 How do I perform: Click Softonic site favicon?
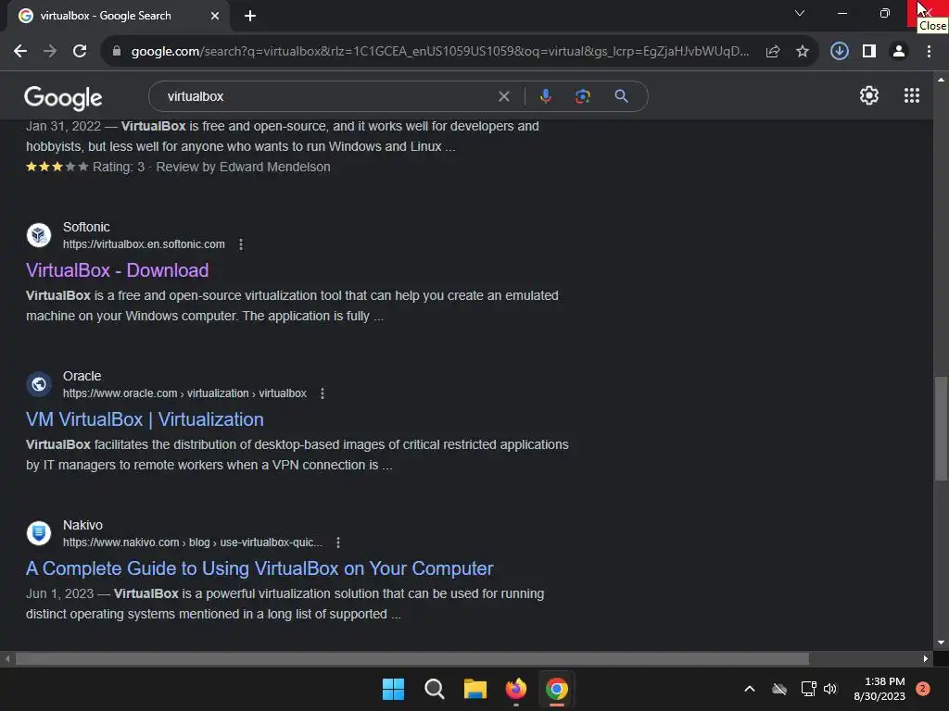click(x=39, y=234)
